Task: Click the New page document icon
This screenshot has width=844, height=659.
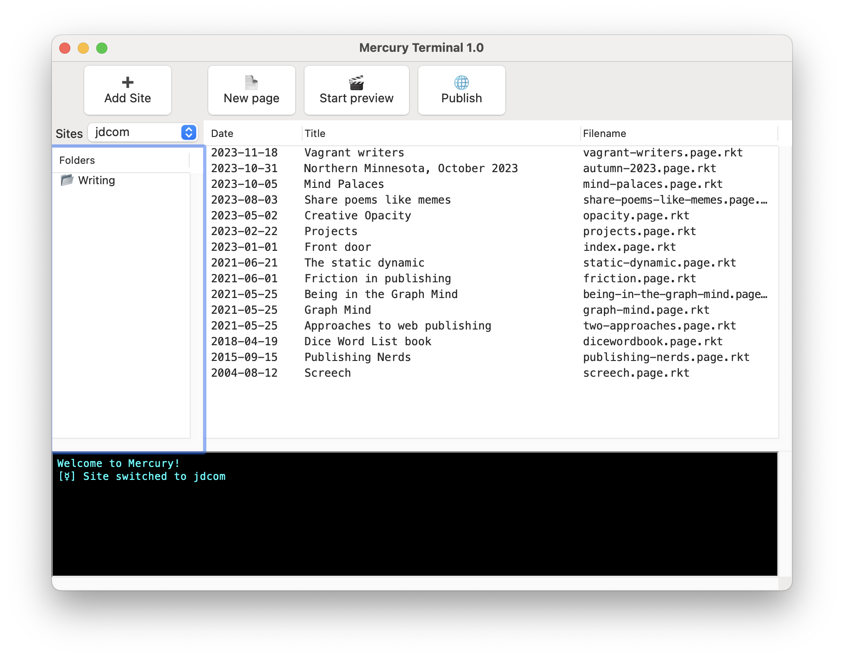Action: (x=251, y=82)
